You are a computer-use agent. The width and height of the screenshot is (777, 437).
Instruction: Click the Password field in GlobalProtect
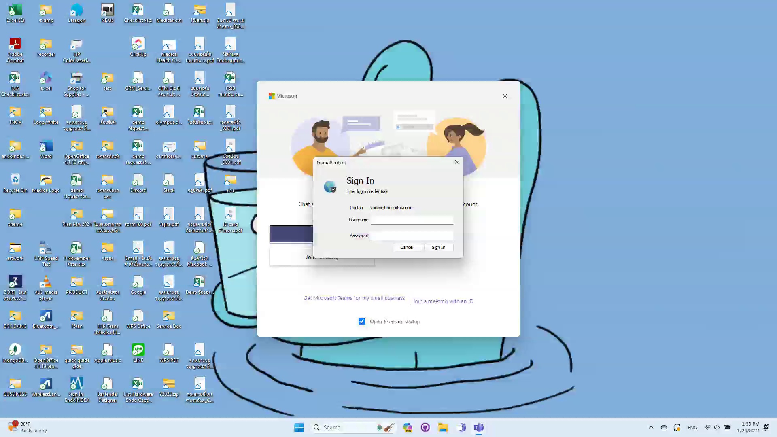coord(412,235)
